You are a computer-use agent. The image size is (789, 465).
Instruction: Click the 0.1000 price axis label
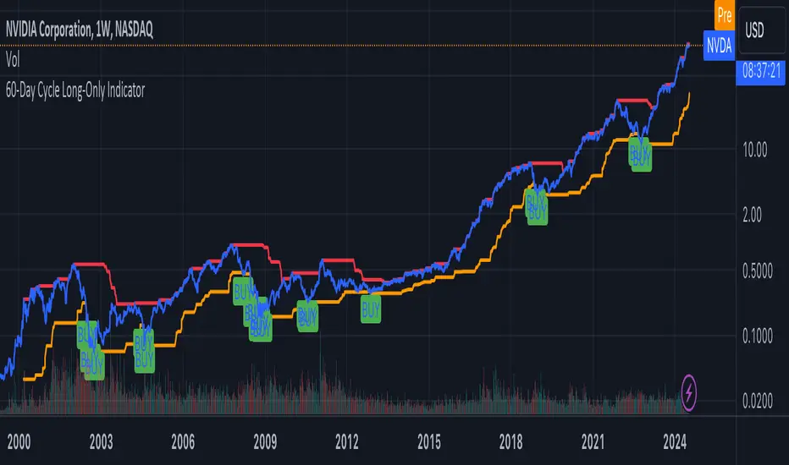click(x=758, y=336)
